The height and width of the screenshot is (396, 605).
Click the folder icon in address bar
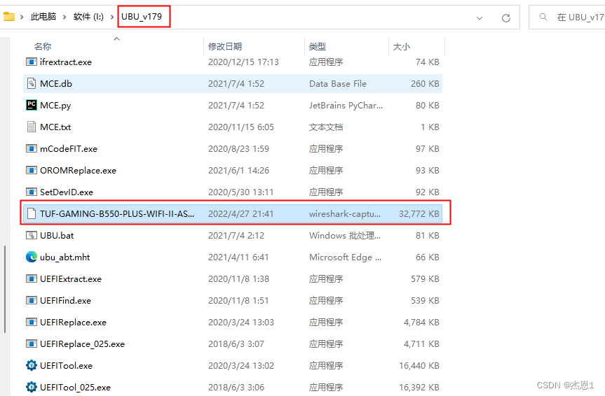[8, 17]
